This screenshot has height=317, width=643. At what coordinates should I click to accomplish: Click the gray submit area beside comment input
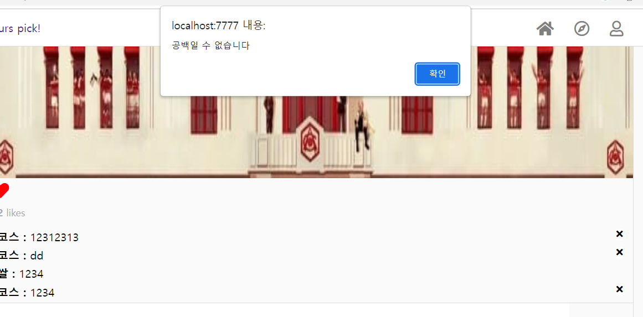click(x=601, y=310)
